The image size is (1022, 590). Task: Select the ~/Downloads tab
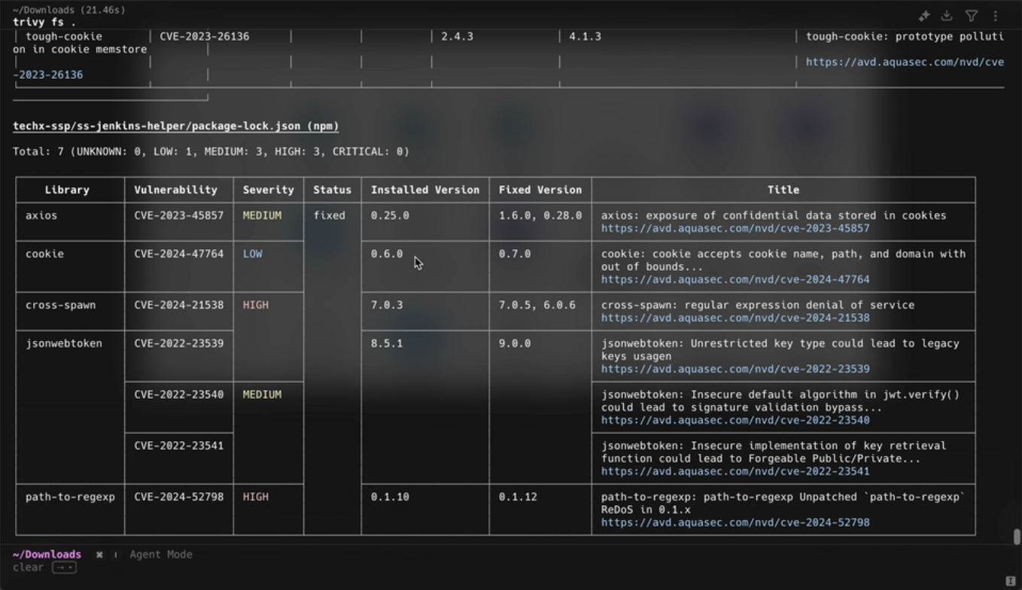click(x=46, y=554)
